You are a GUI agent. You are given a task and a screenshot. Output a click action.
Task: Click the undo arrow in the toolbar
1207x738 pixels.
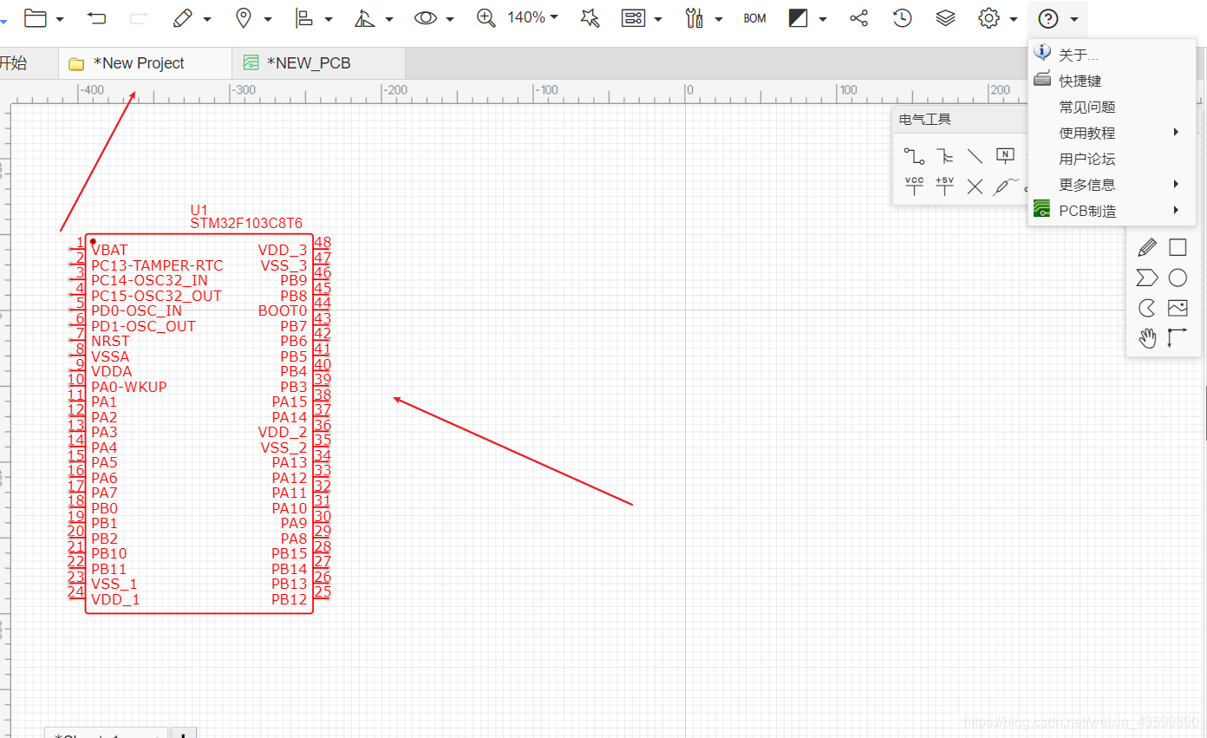(x=96, y=18)
